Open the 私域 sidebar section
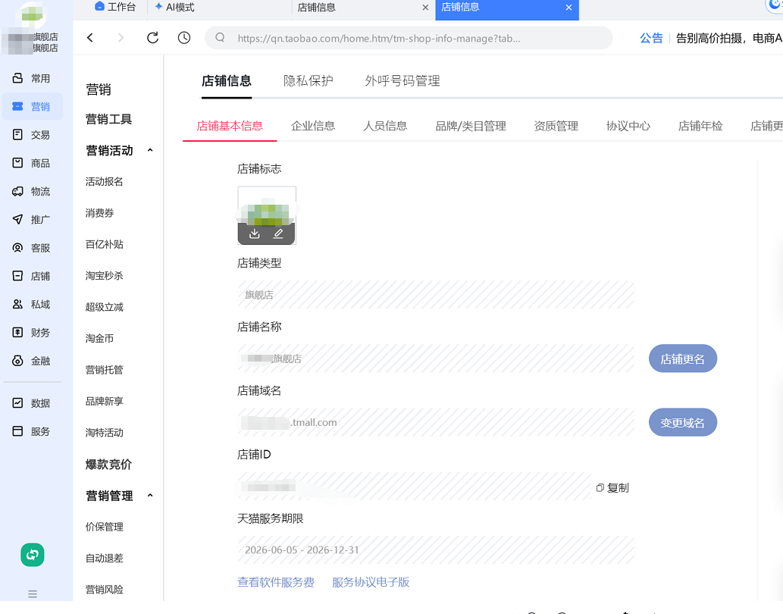Image resolution: width=783 pixels, height=614 pixels. [x=33, y=305]
